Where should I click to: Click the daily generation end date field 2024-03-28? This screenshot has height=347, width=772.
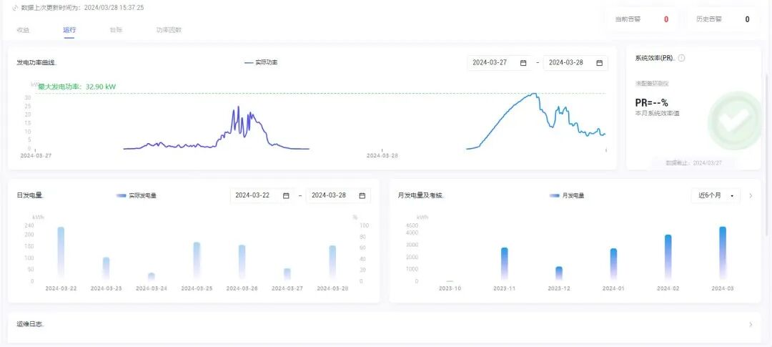[x=338, y=196]
